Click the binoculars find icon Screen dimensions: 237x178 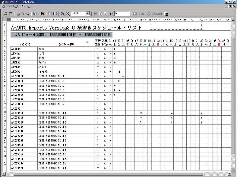click(42, 14)
